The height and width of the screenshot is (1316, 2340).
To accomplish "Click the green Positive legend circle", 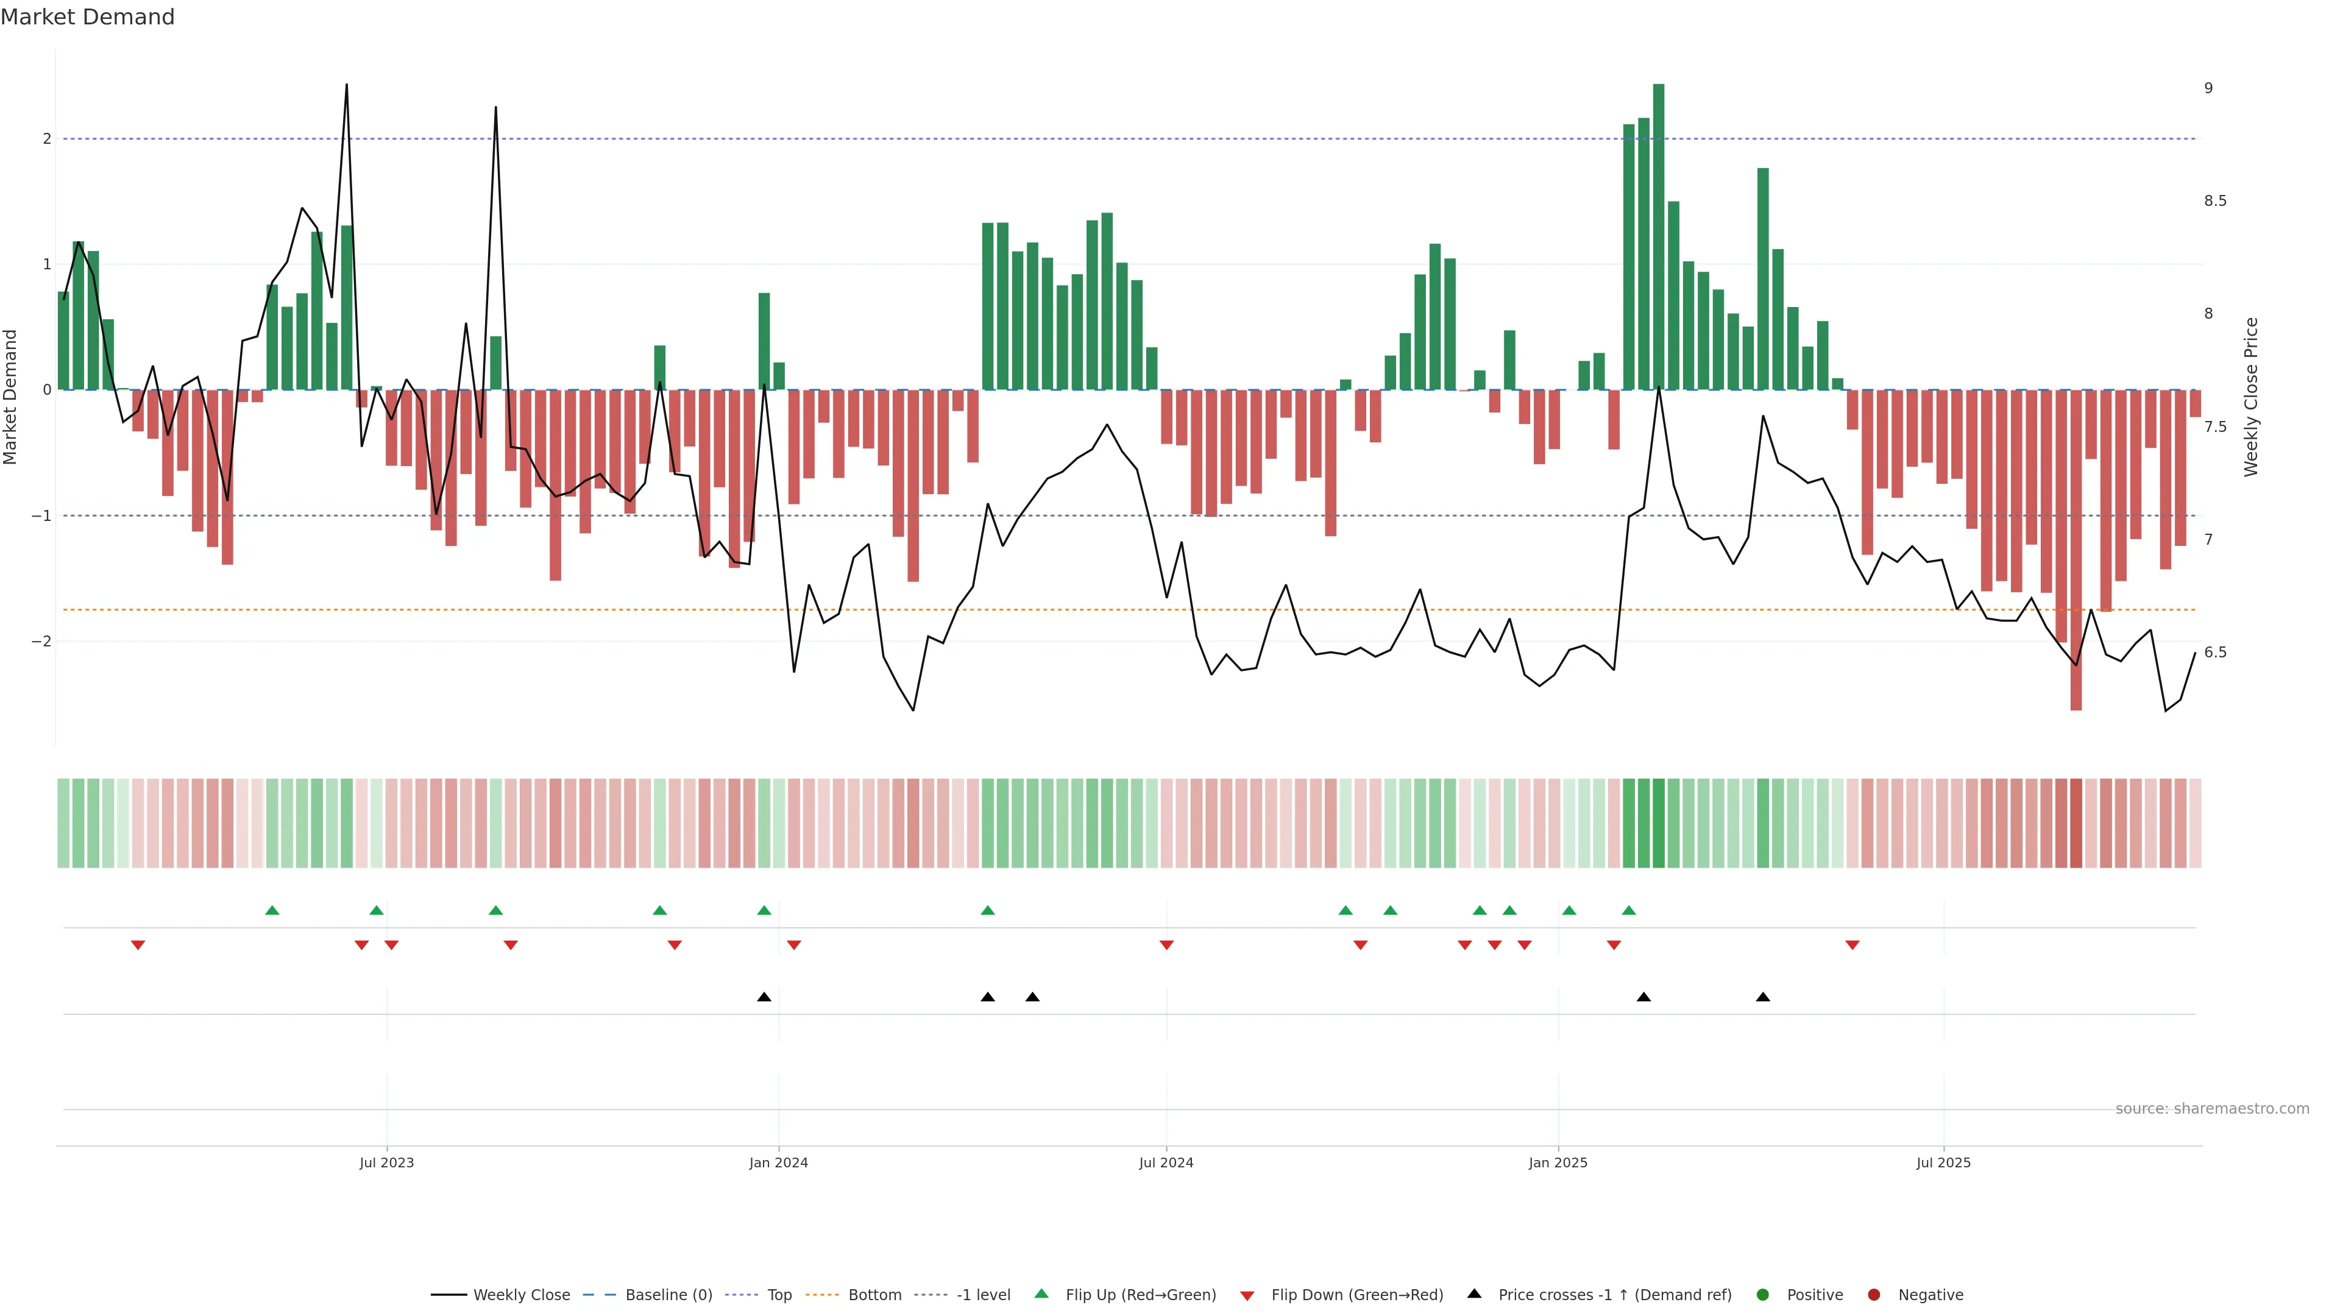I will (x=1763, y=1295).
